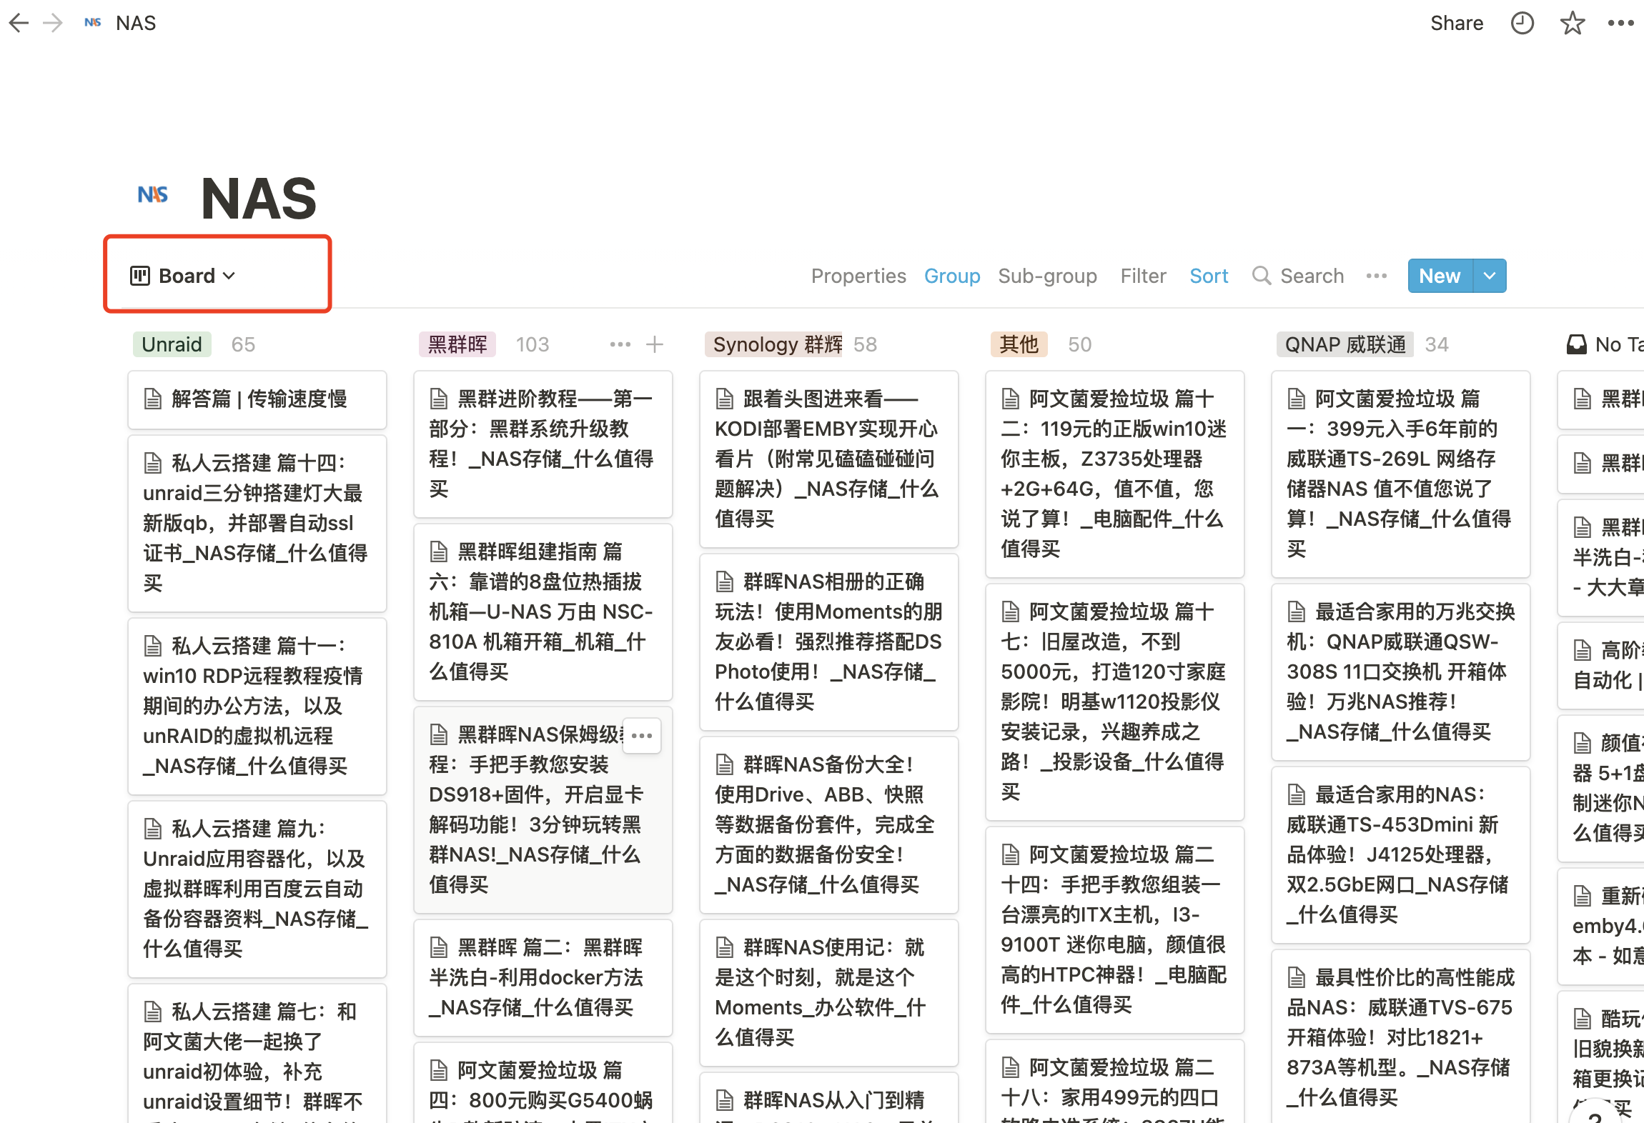This screenshot has width=1644, height=1123.
Task: Open the card 解答篇 | 传输速度慢
Action: (257, 399)
